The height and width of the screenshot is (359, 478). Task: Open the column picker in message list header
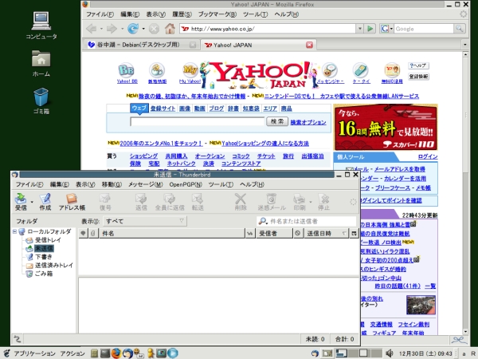click(x=354, y=233)
